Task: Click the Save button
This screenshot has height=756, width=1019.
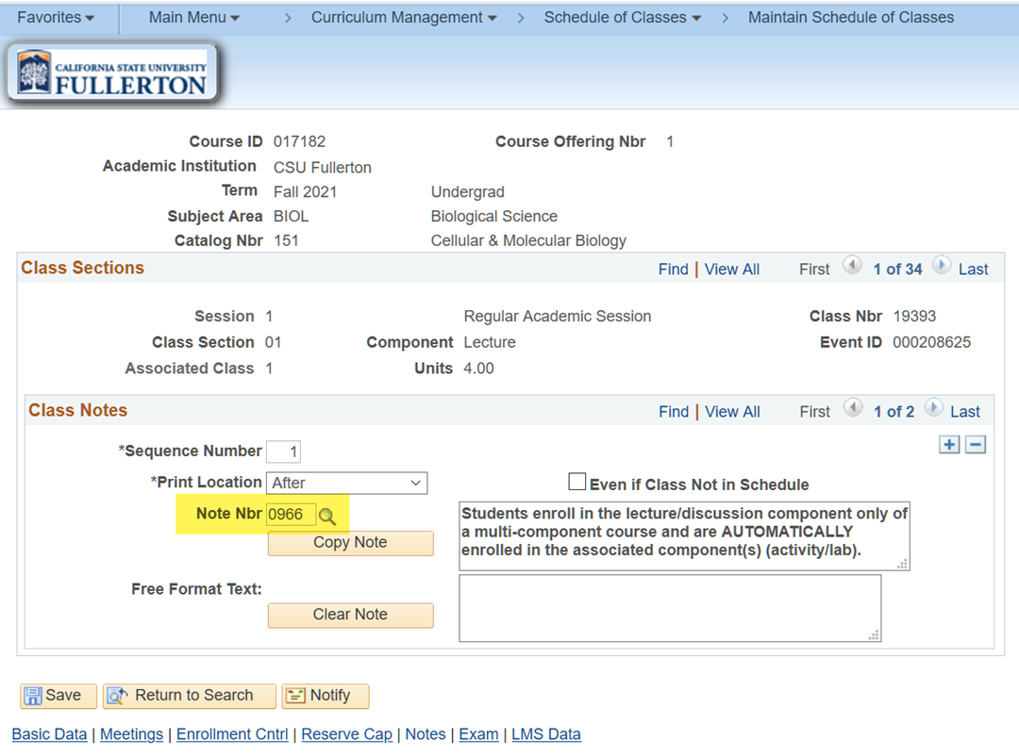Action: (x=58, y=696)
